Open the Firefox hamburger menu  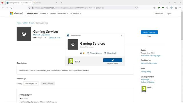coord(180,8)
